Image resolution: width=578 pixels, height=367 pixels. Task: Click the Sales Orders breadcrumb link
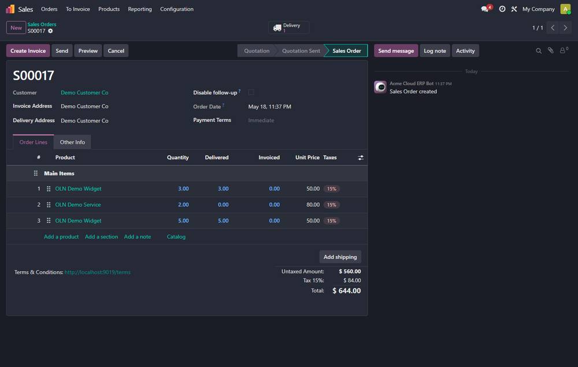(x=42, y=24)
